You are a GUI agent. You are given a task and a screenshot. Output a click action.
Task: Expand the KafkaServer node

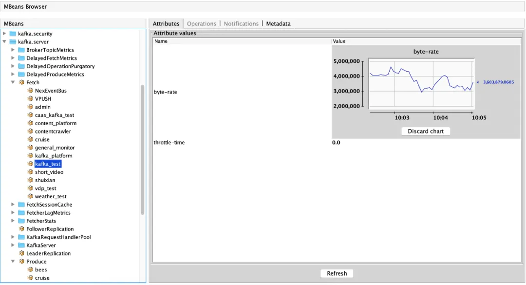(x=13, y=245)
